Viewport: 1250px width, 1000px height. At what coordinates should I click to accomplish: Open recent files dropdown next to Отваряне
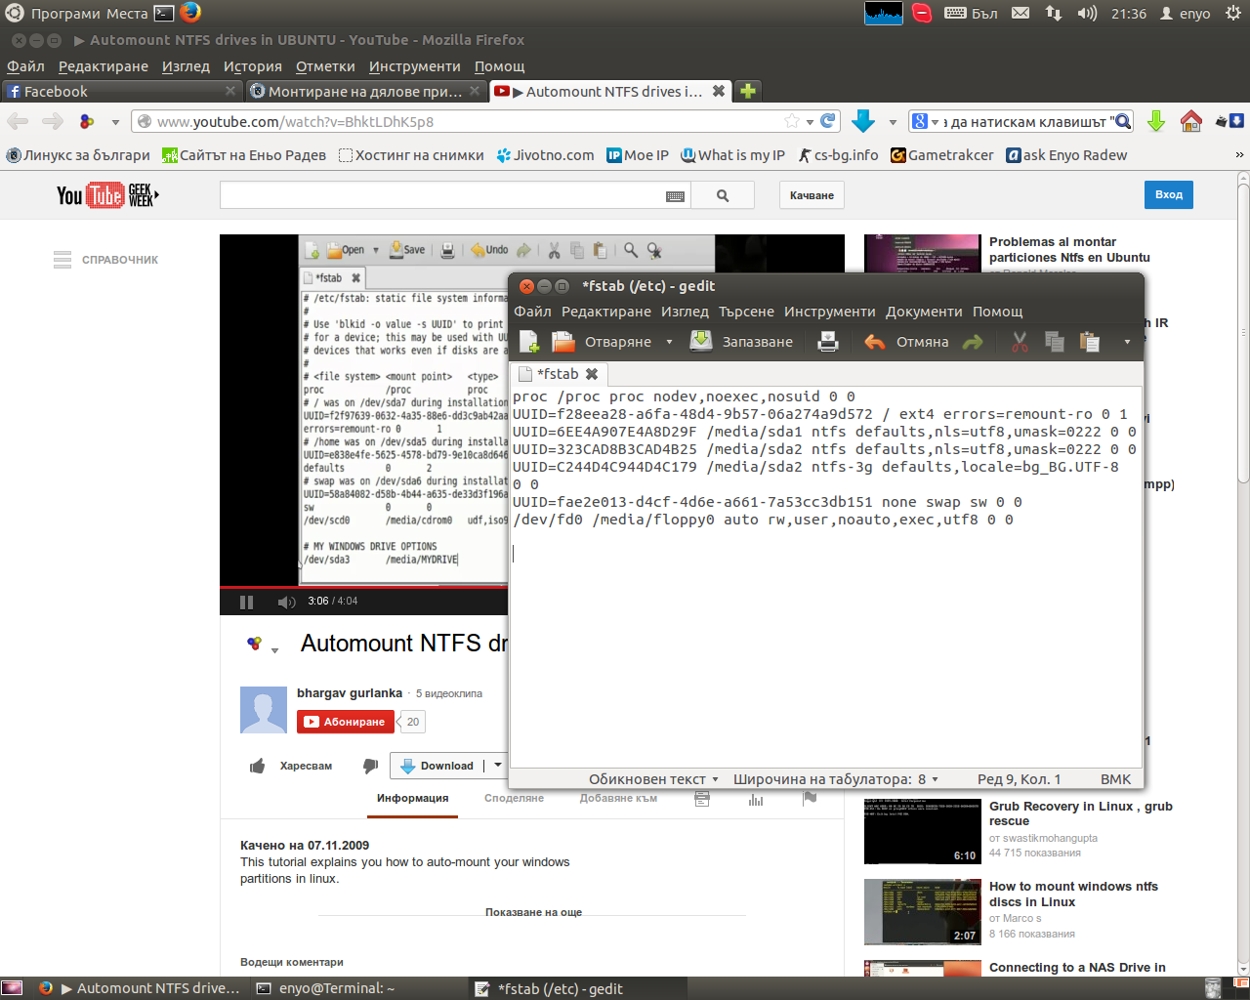[x=669, y=342]
